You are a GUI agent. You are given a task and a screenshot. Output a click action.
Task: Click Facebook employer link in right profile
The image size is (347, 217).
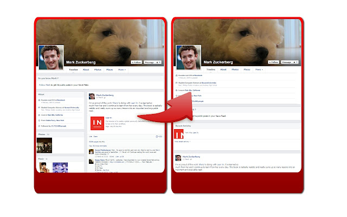coord(198,75)
